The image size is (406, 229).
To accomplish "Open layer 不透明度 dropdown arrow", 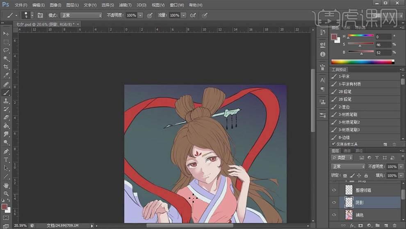I will click(x=401, y=166).
